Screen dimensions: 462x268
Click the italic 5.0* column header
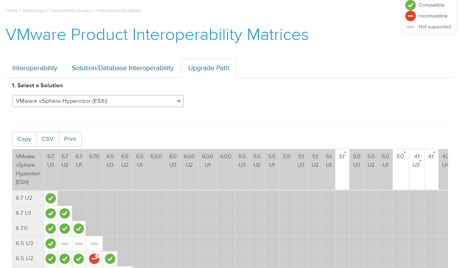coord(401,169)
